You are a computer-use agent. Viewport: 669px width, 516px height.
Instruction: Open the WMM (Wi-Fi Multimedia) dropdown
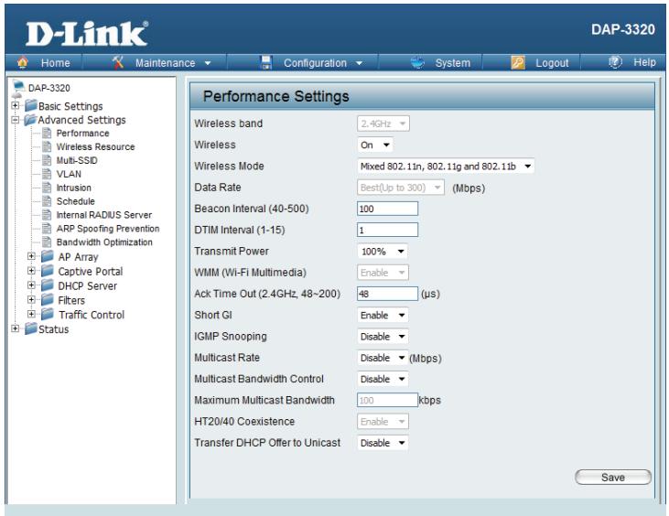point(383,273)
